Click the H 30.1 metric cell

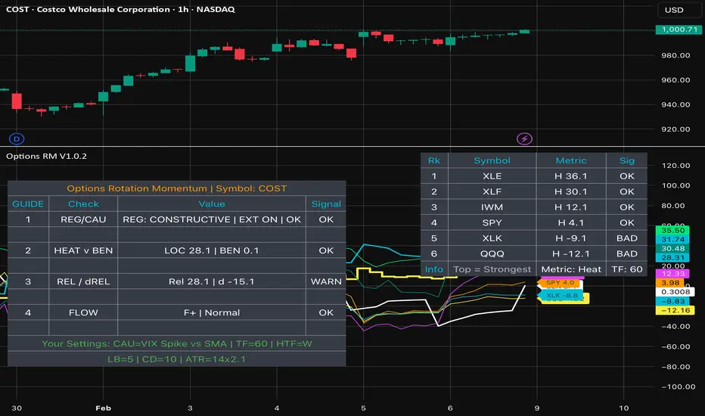tap(570, 191)
